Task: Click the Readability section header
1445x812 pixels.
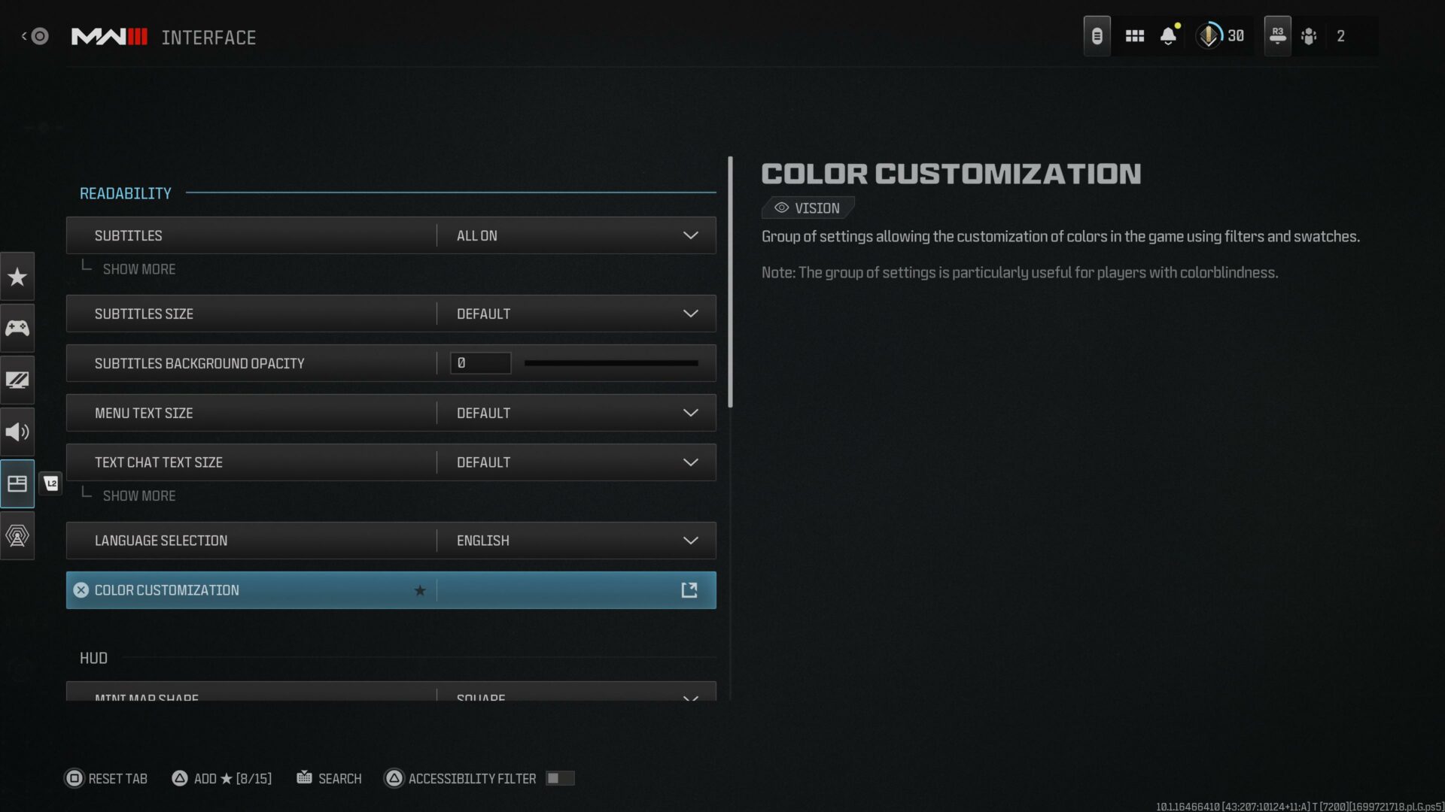Action: click(x=126, y=193)
